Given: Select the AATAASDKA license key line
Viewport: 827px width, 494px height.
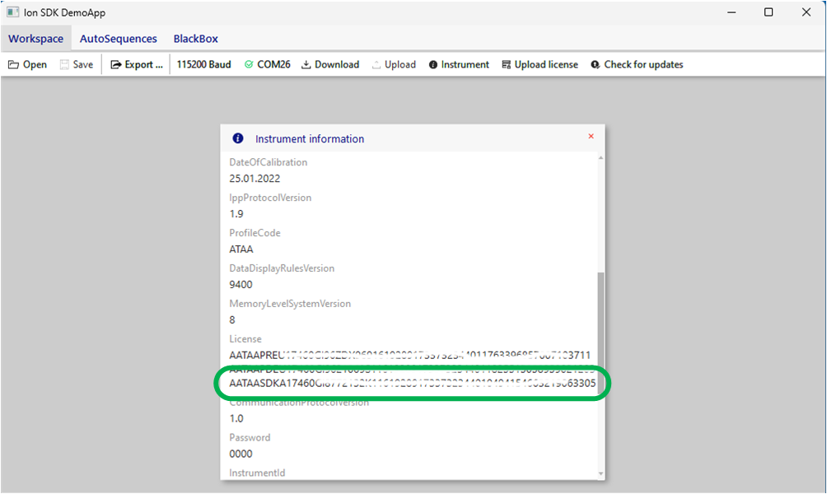Looking at the screenshot, I should pos(412,384).
